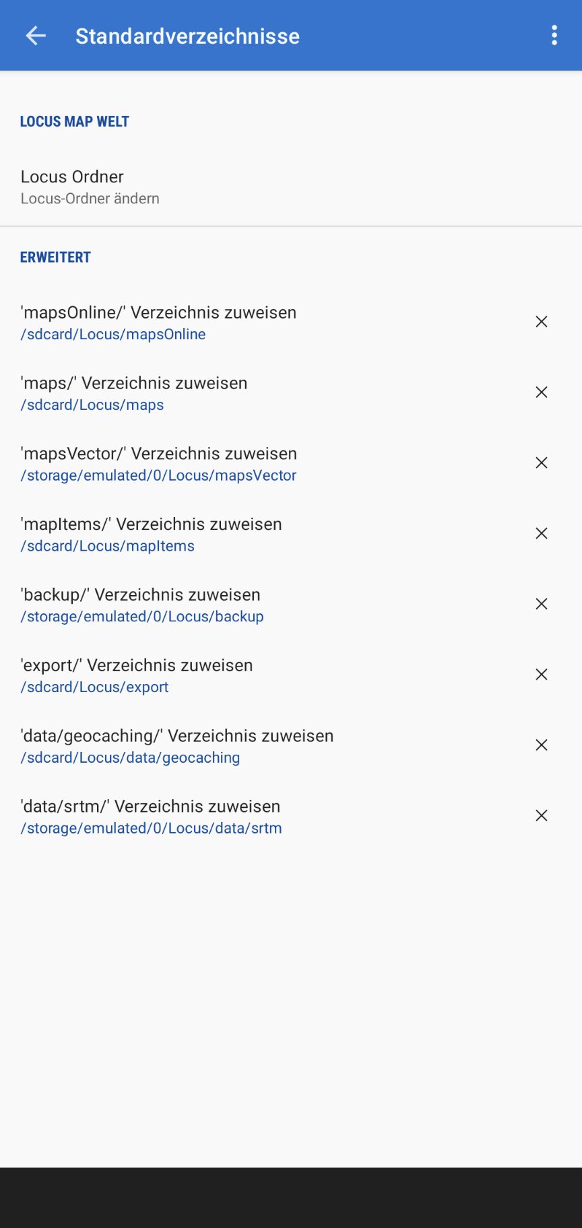Reset the mapsVector directory with X
This screenshot has height=1228, width=582.
(x=541, y=463)
